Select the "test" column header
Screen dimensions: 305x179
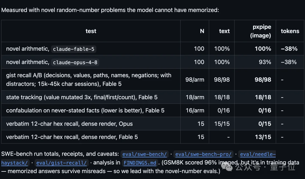tap(91, 31)
